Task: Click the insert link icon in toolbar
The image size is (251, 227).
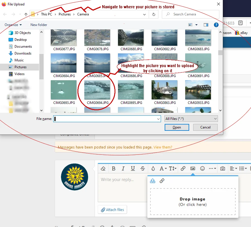Action: 183,168
